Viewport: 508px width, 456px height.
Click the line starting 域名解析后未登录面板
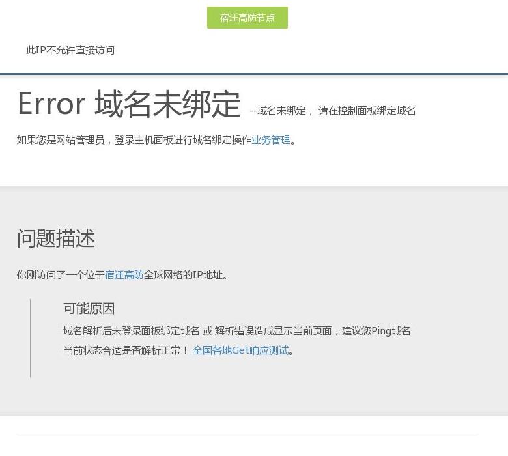[237, 331]
